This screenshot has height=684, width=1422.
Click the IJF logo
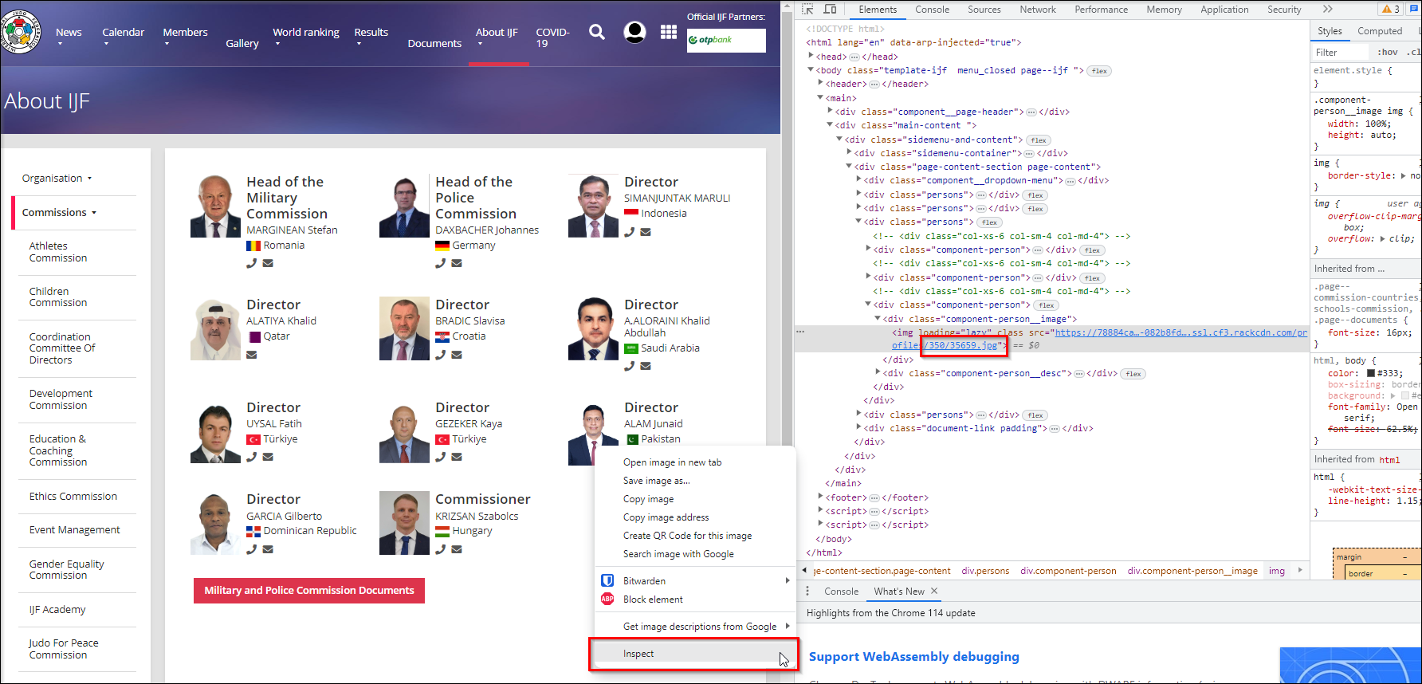(21, 32)
